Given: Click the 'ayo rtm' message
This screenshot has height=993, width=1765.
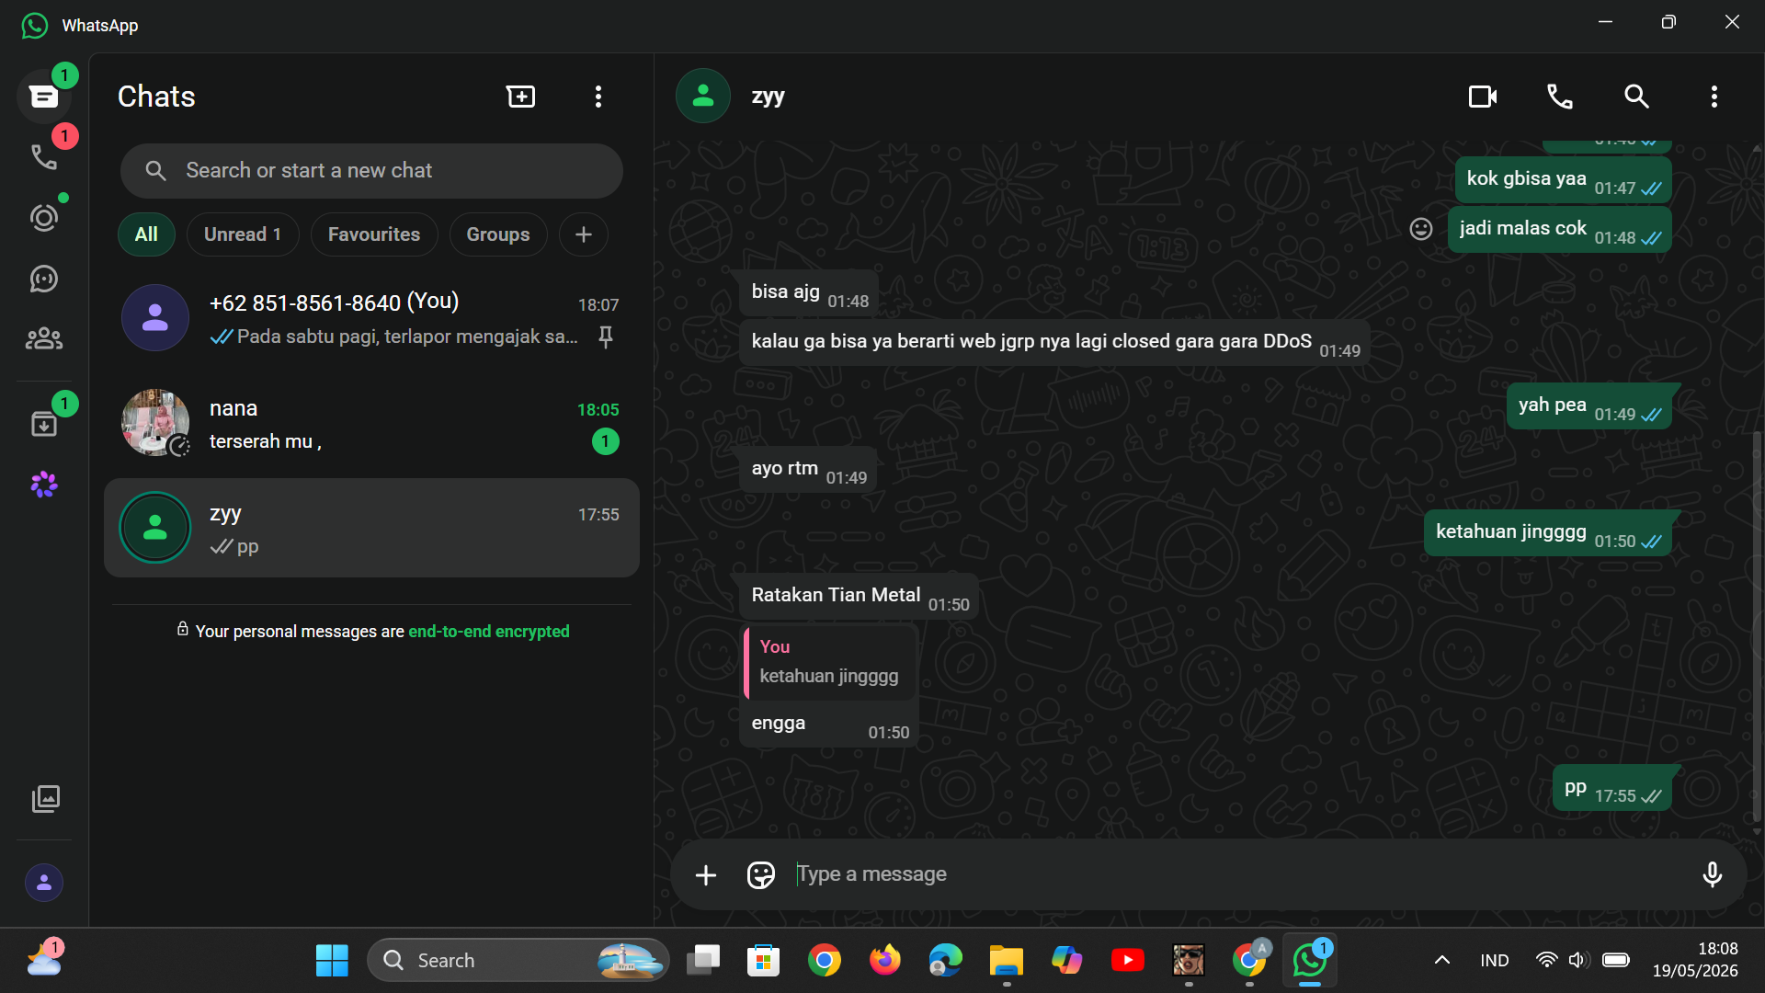Looking at the screenshot, I should [808, 470].
